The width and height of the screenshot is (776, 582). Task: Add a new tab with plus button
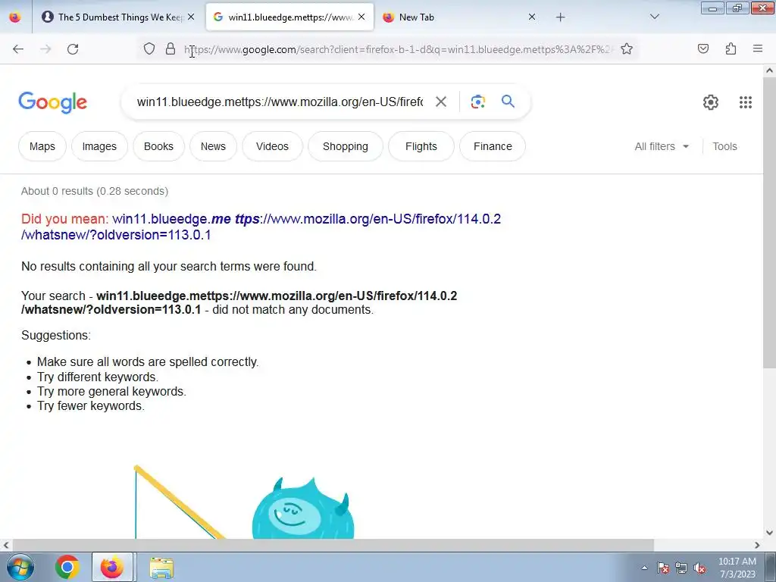pos(560,17)
